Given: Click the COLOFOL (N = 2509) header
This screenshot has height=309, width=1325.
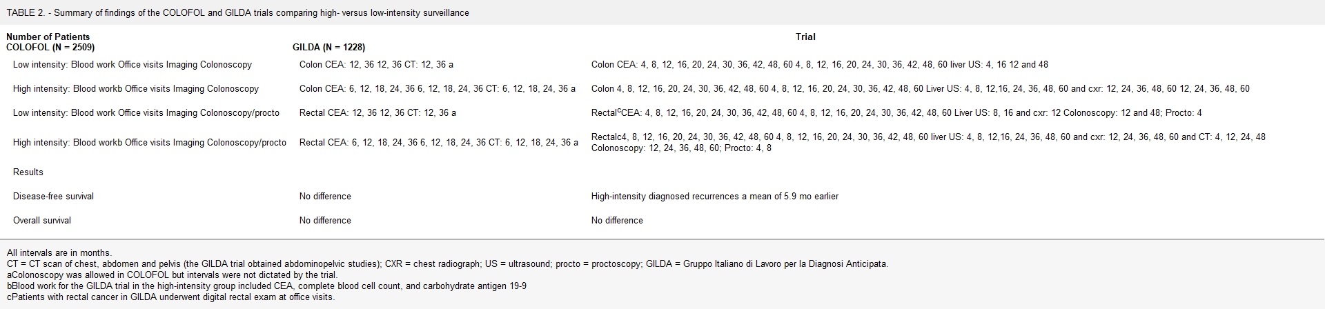Looking at the screenshot, I should tap(50, 48).
